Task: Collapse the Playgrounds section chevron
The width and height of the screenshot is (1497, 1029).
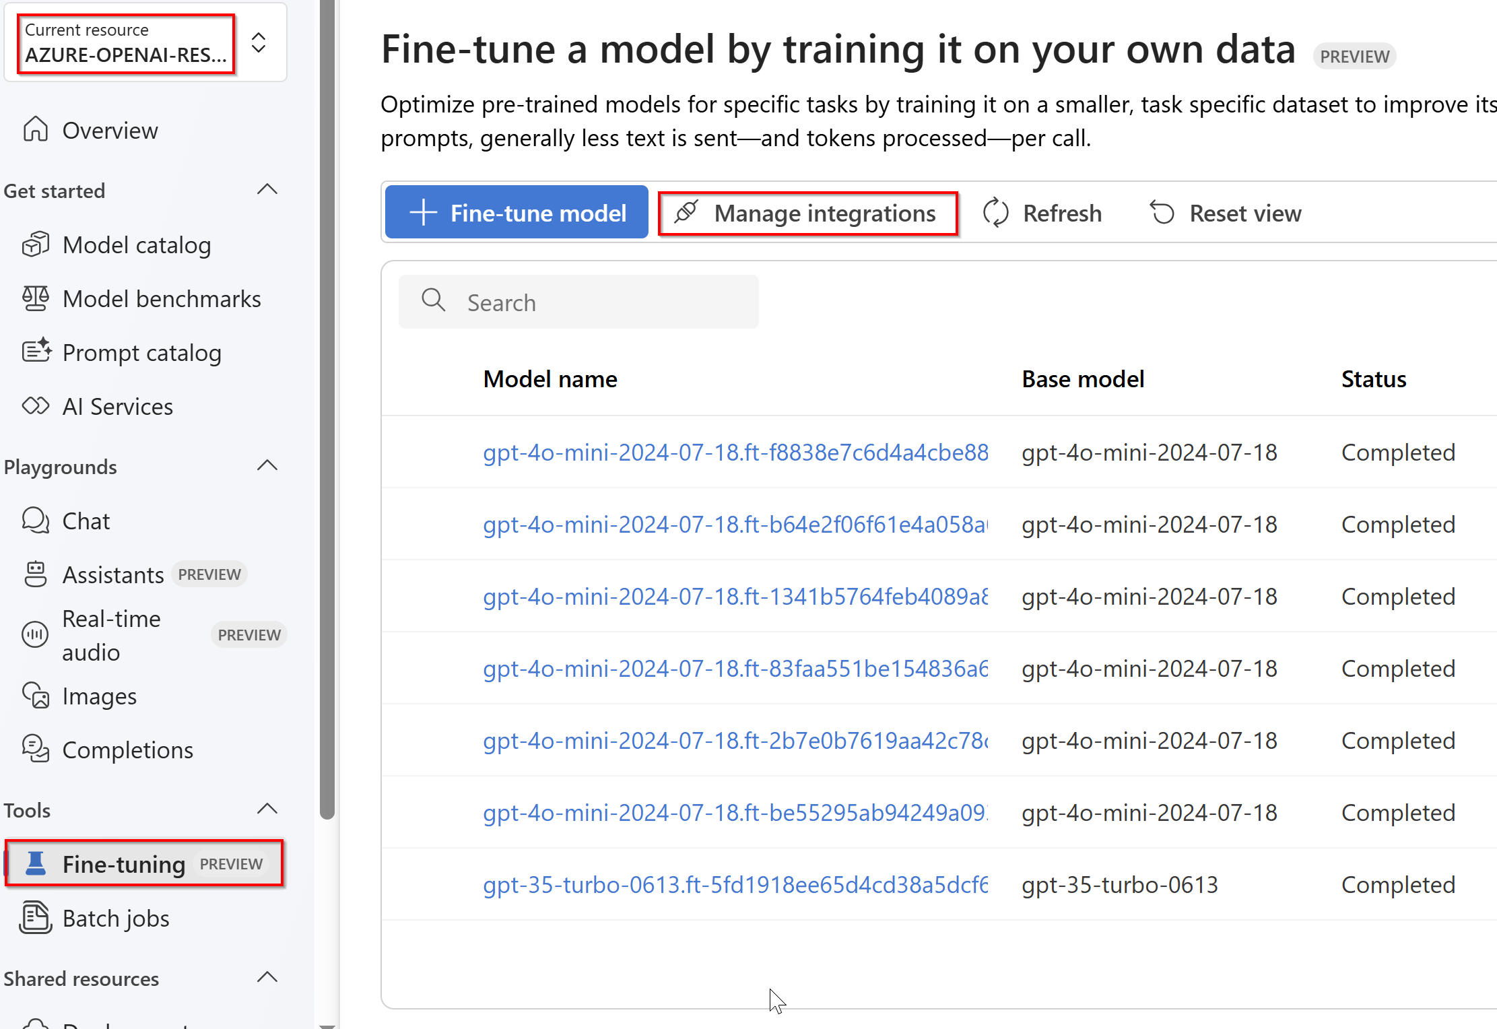Action: [x=267, y=466]
